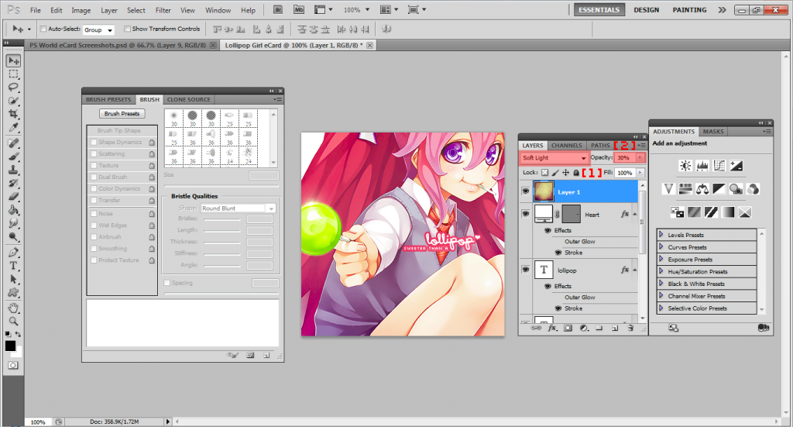Select the Lasso tool
793x427 pixels.
click(14, 88)
